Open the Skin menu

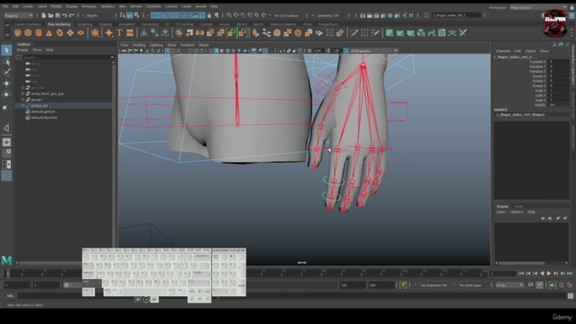pyautogui.click(x=122, y=6)
